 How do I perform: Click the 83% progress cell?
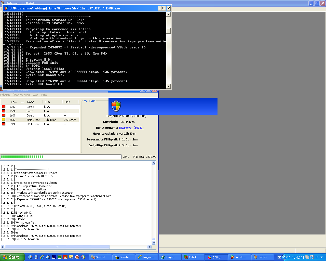12,124
